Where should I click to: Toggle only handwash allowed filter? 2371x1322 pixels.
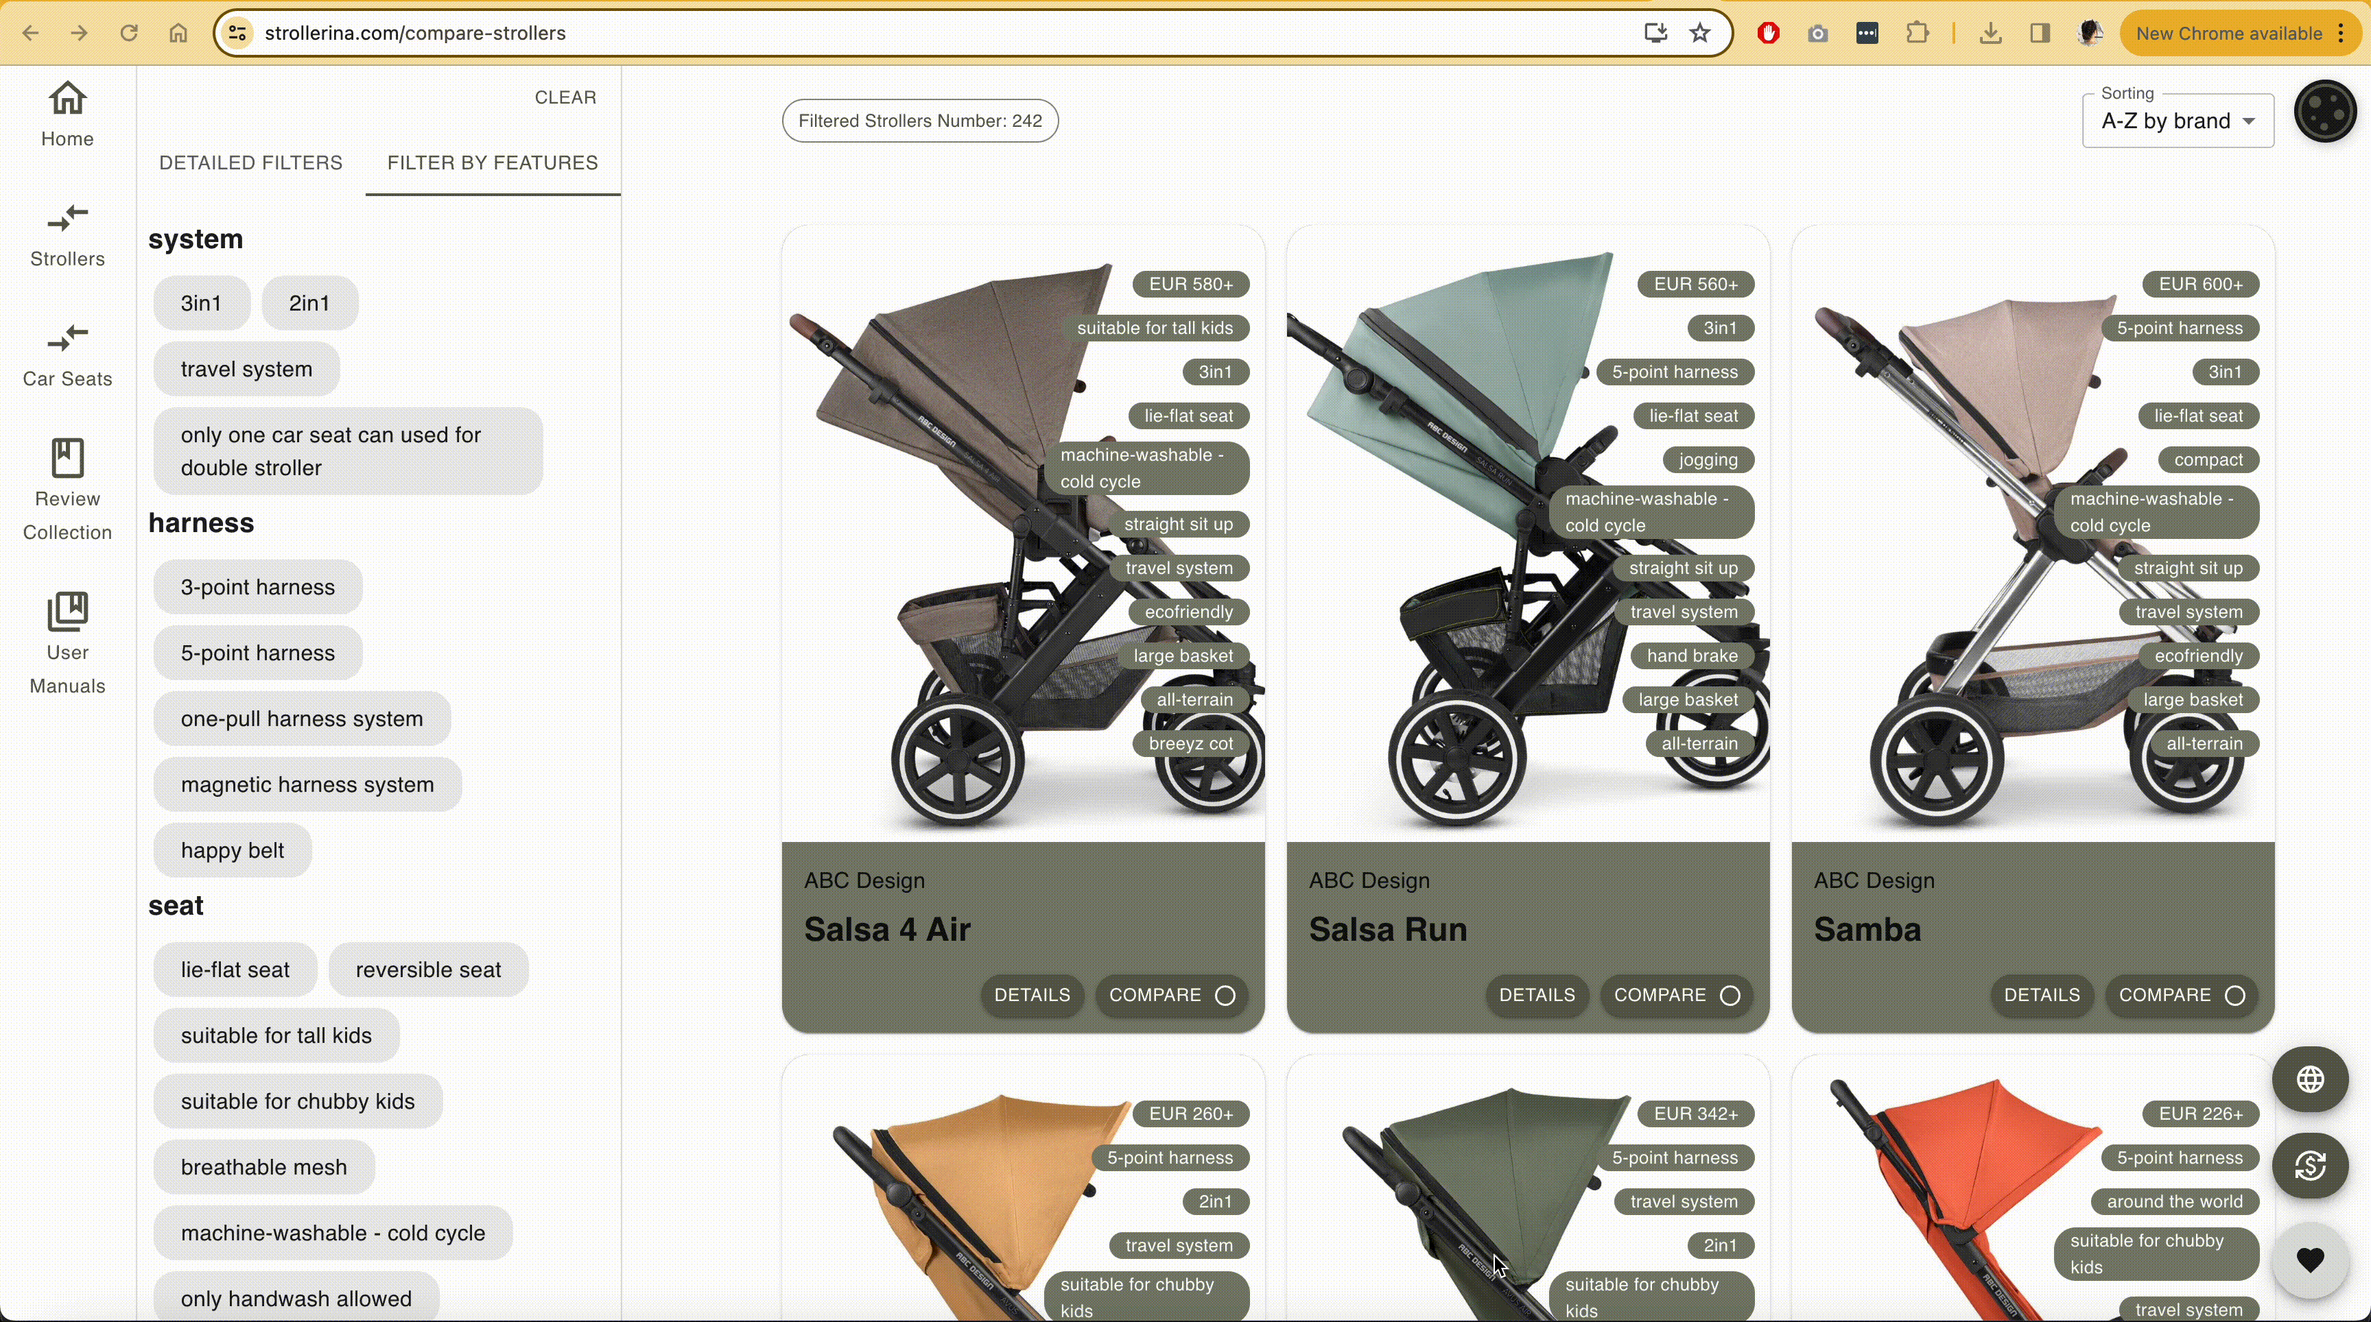coord(296,1298)
